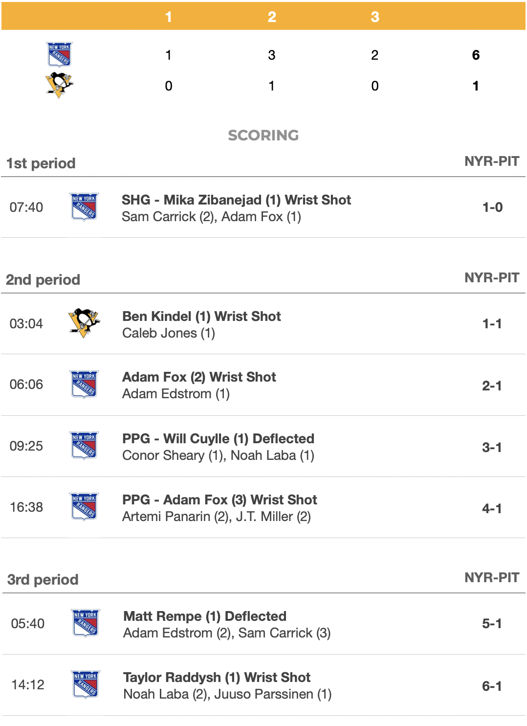Click the Rangers logo beside the 05:40 goal
This screenshot has height=726, width=527.
[86, 623]
